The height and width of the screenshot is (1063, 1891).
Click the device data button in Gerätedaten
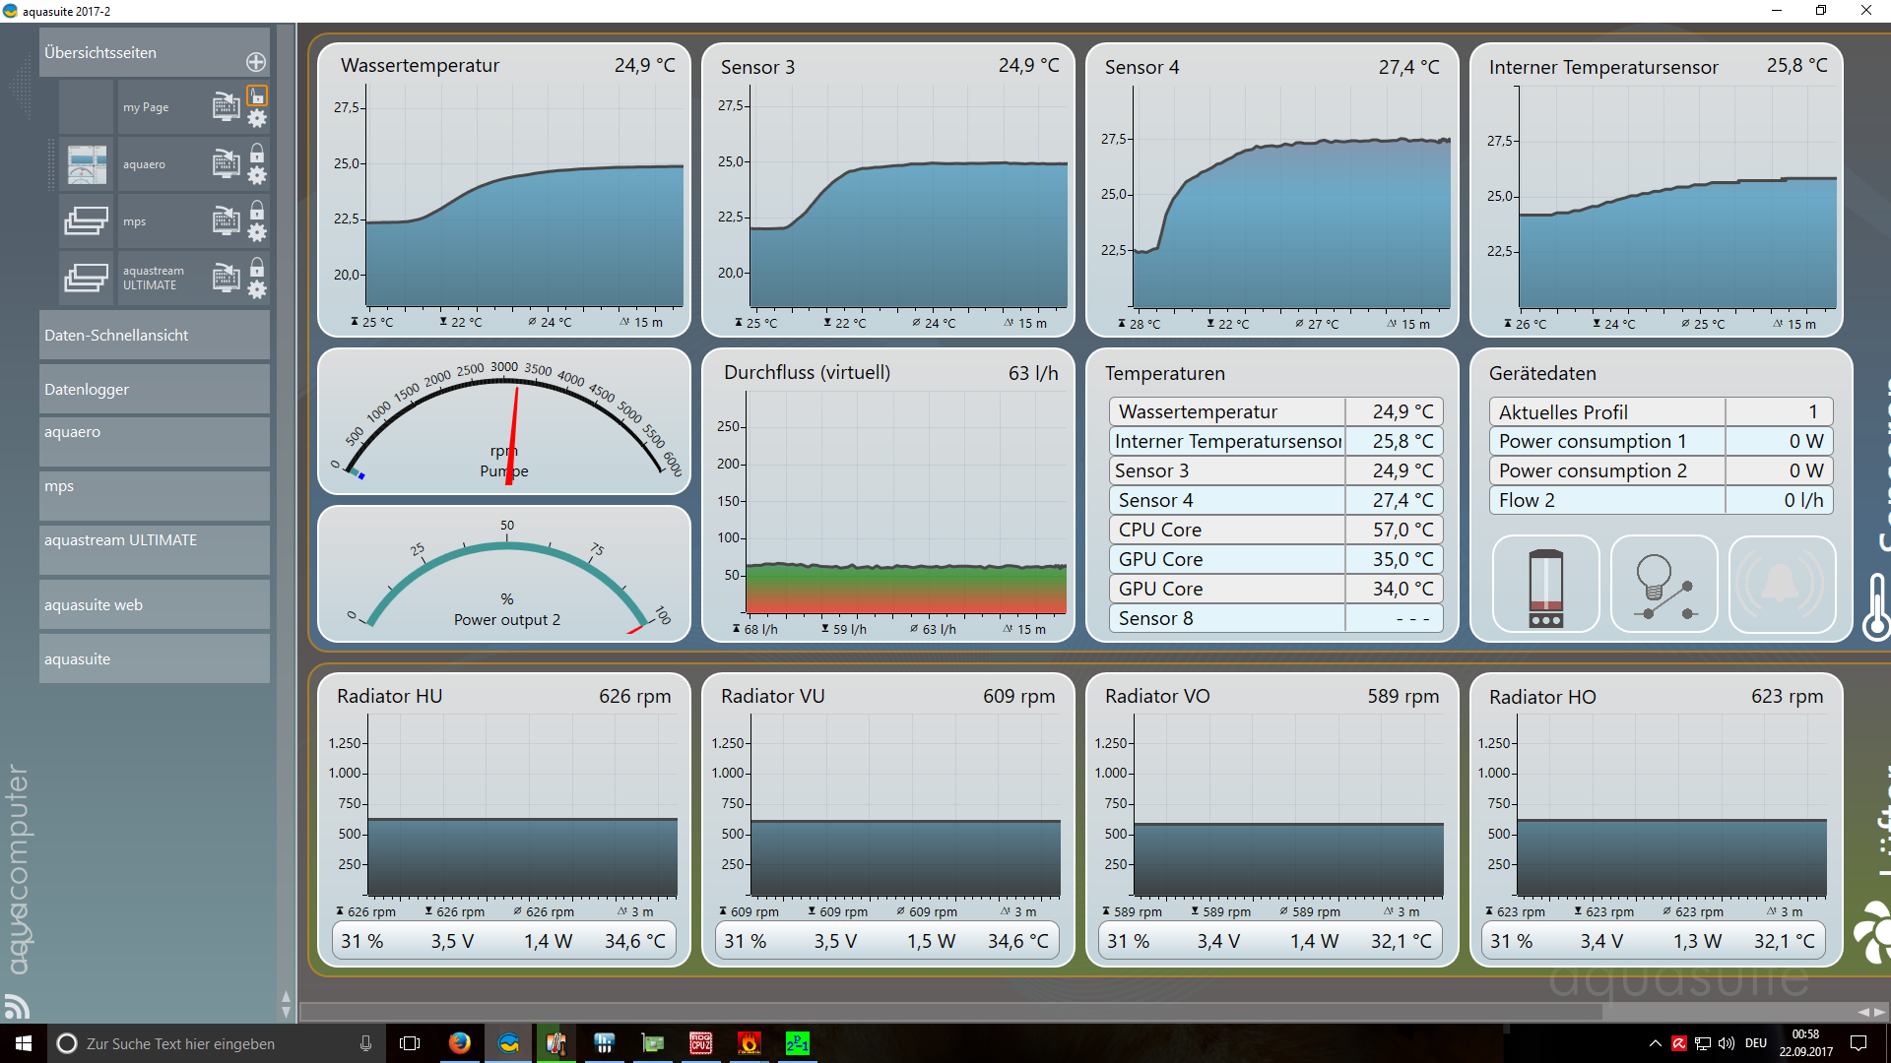point(1545,586)
